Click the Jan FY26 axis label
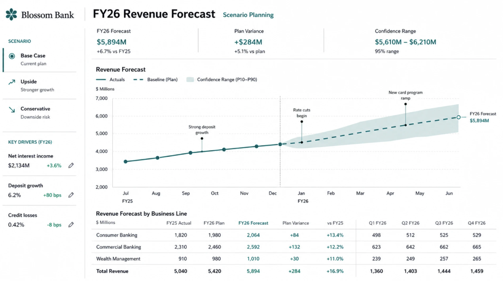Image resolution: width=503 pixels, height=281 pixels. 303,197
